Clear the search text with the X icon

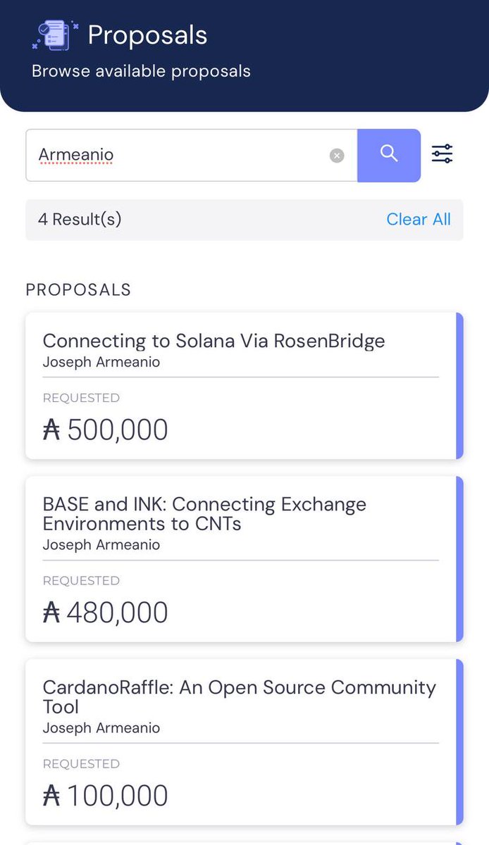point(337,156)
